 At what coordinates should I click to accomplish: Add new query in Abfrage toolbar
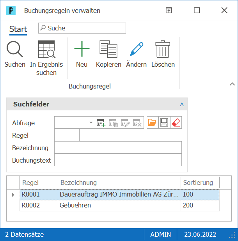pyautogui.click(x=101, y=123)
